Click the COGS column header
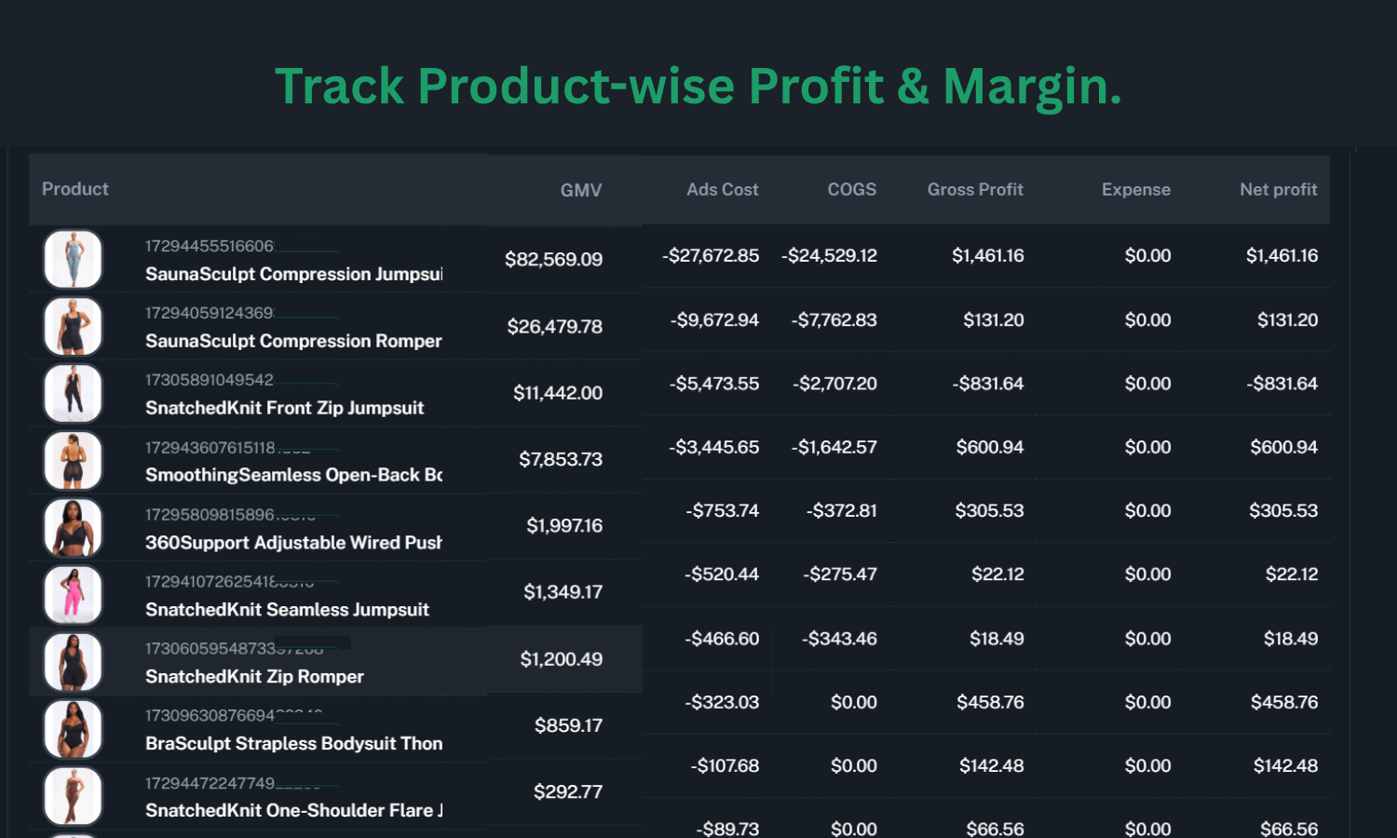The height and width of the screenshot is (838, 1397). (851, 189)
